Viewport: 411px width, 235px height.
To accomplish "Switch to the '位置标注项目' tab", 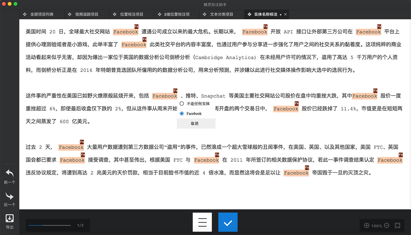I will [131, 14].
